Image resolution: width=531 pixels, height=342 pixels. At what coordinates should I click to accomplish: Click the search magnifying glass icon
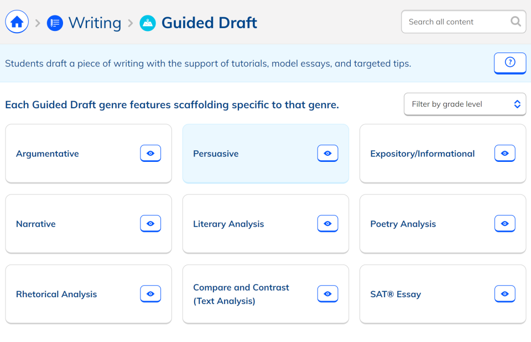coord(516,22)
